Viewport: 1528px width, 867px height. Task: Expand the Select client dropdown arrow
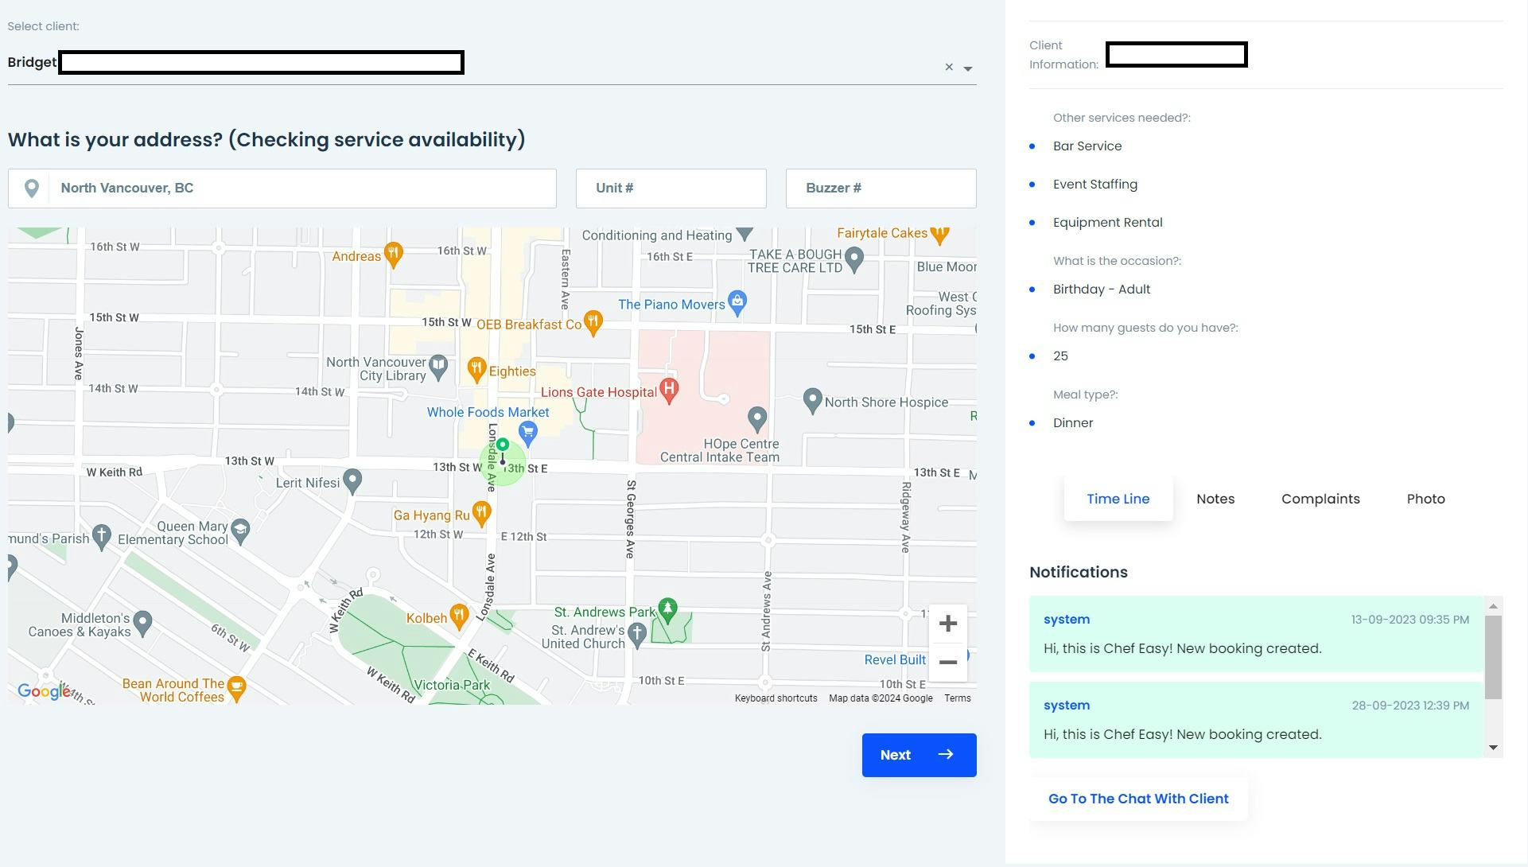968,69
